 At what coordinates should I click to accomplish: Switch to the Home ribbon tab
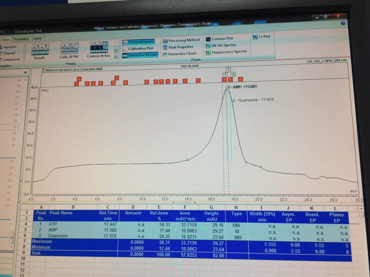tap(5, 39)
